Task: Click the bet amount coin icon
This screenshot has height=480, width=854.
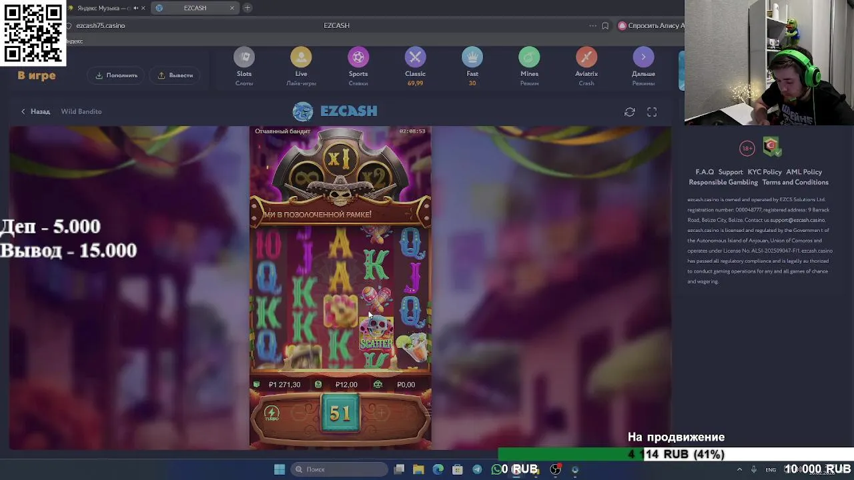Action: [318, 385]
